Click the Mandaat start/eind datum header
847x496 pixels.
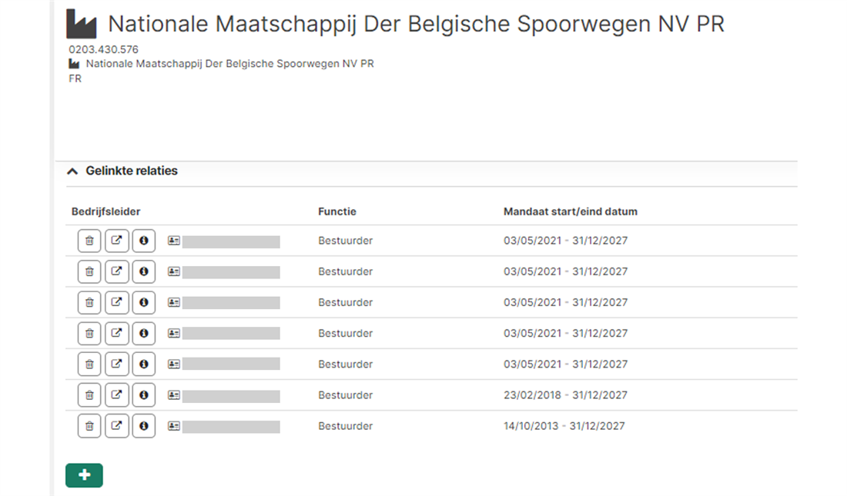(570, 211)
